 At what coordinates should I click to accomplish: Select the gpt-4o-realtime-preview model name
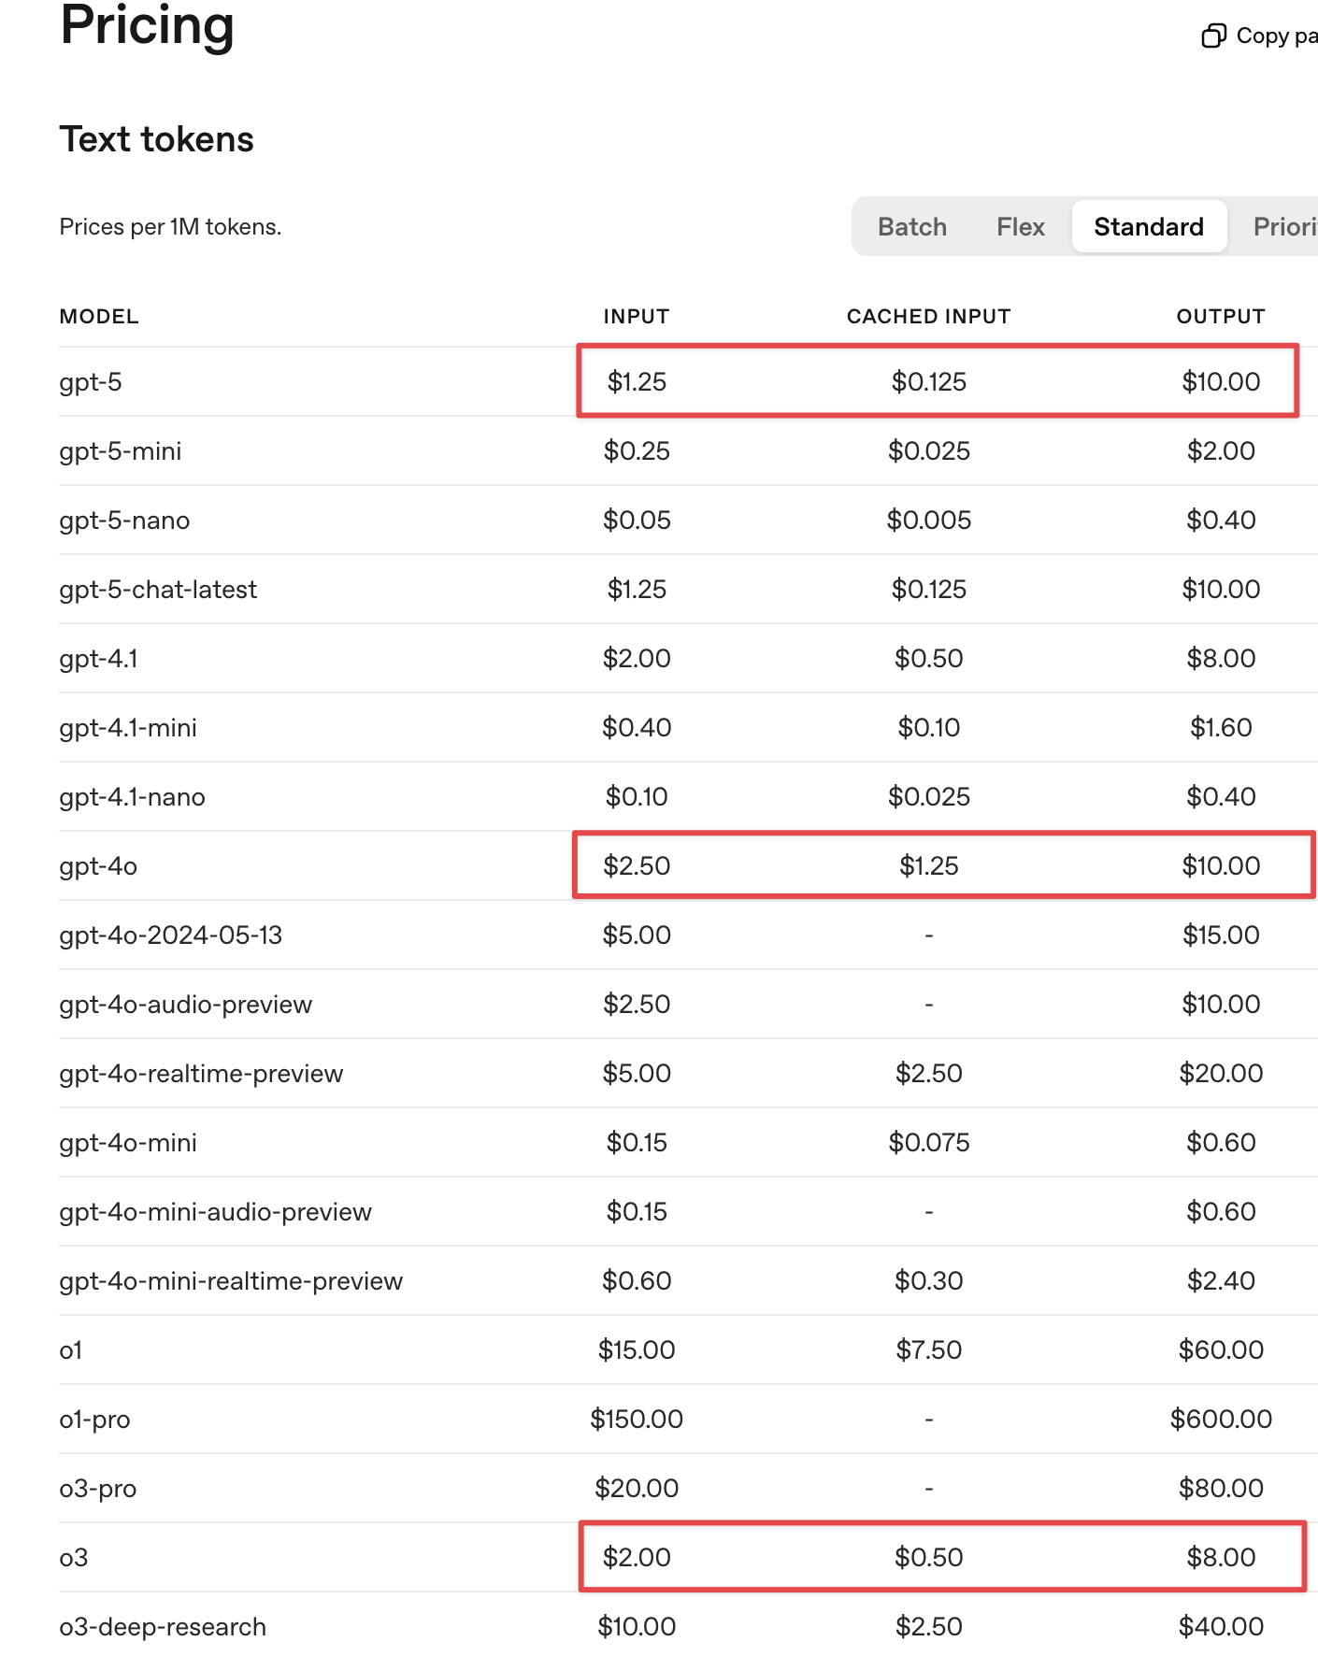click(x=201, y=1074)
